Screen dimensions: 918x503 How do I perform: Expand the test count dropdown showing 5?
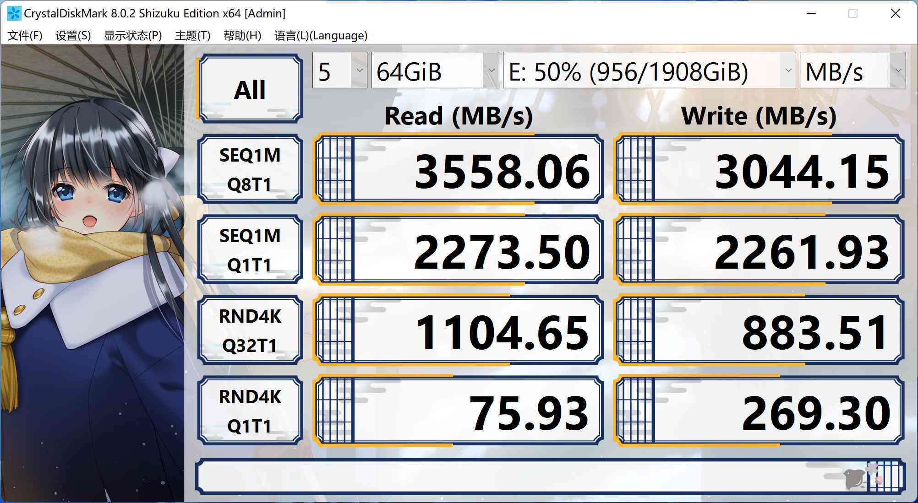[339, 70]
